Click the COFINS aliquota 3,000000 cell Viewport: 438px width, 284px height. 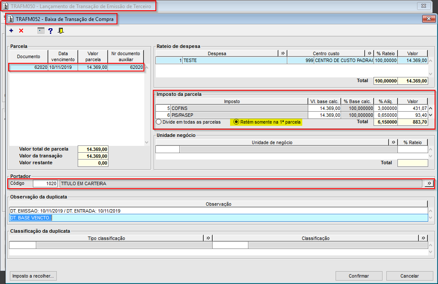(386, 108)
